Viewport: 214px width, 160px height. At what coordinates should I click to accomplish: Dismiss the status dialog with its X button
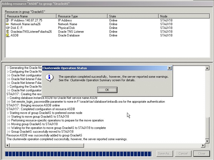point(170,68)
